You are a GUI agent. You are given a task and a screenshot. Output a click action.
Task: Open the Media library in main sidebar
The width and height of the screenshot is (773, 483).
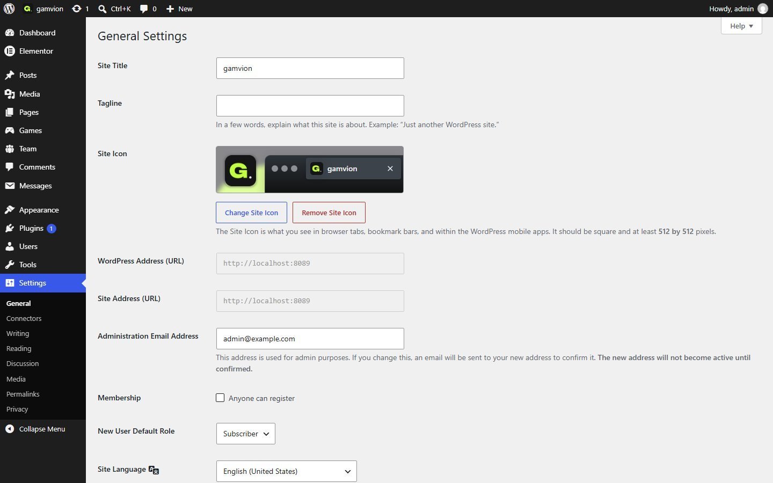tap(43, 94)
